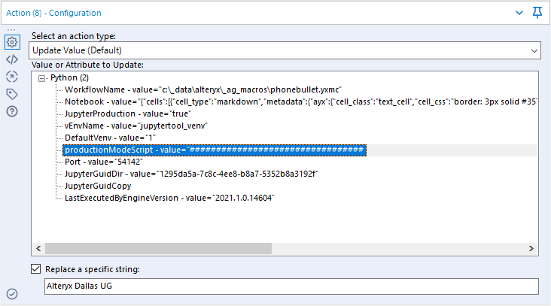
Task: Select the vEnvName row
Action: (x=136, y=126)
